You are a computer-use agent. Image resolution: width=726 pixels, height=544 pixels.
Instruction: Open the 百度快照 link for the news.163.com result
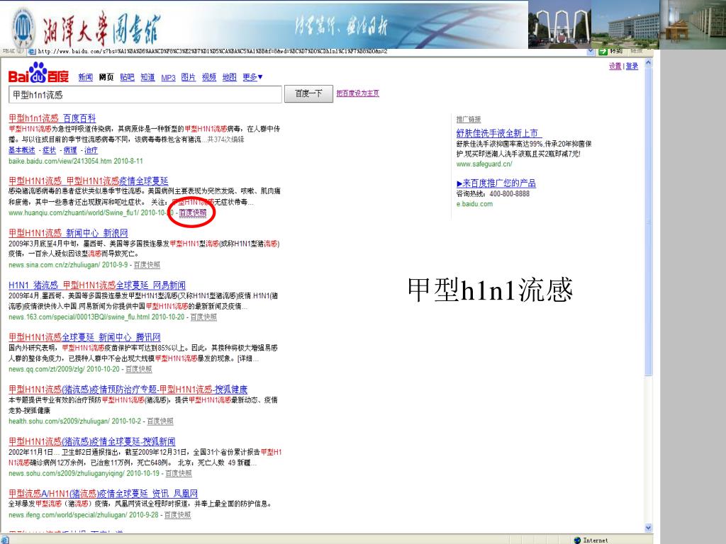[203, 317]
